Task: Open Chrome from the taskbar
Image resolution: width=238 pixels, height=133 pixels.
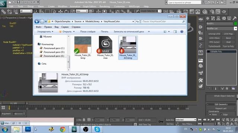Action: click(62, 129)
